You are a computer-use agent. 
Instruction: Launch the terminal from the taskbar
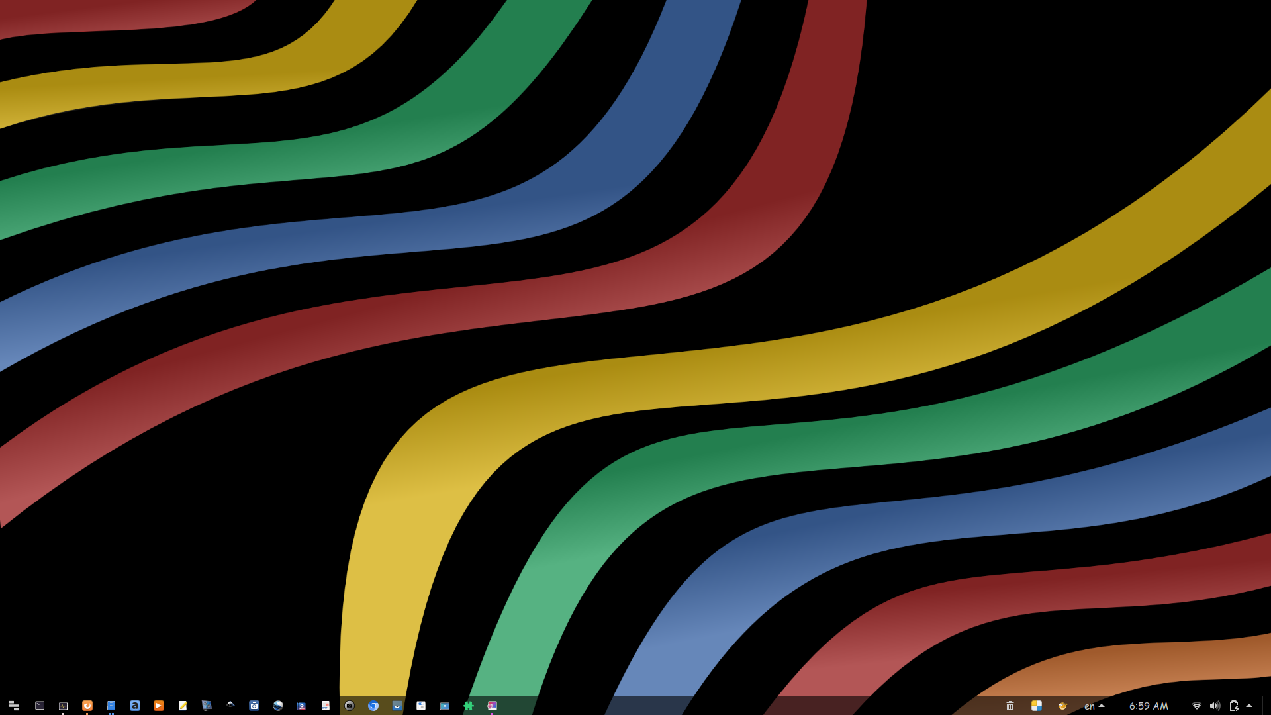pos(40,706)
